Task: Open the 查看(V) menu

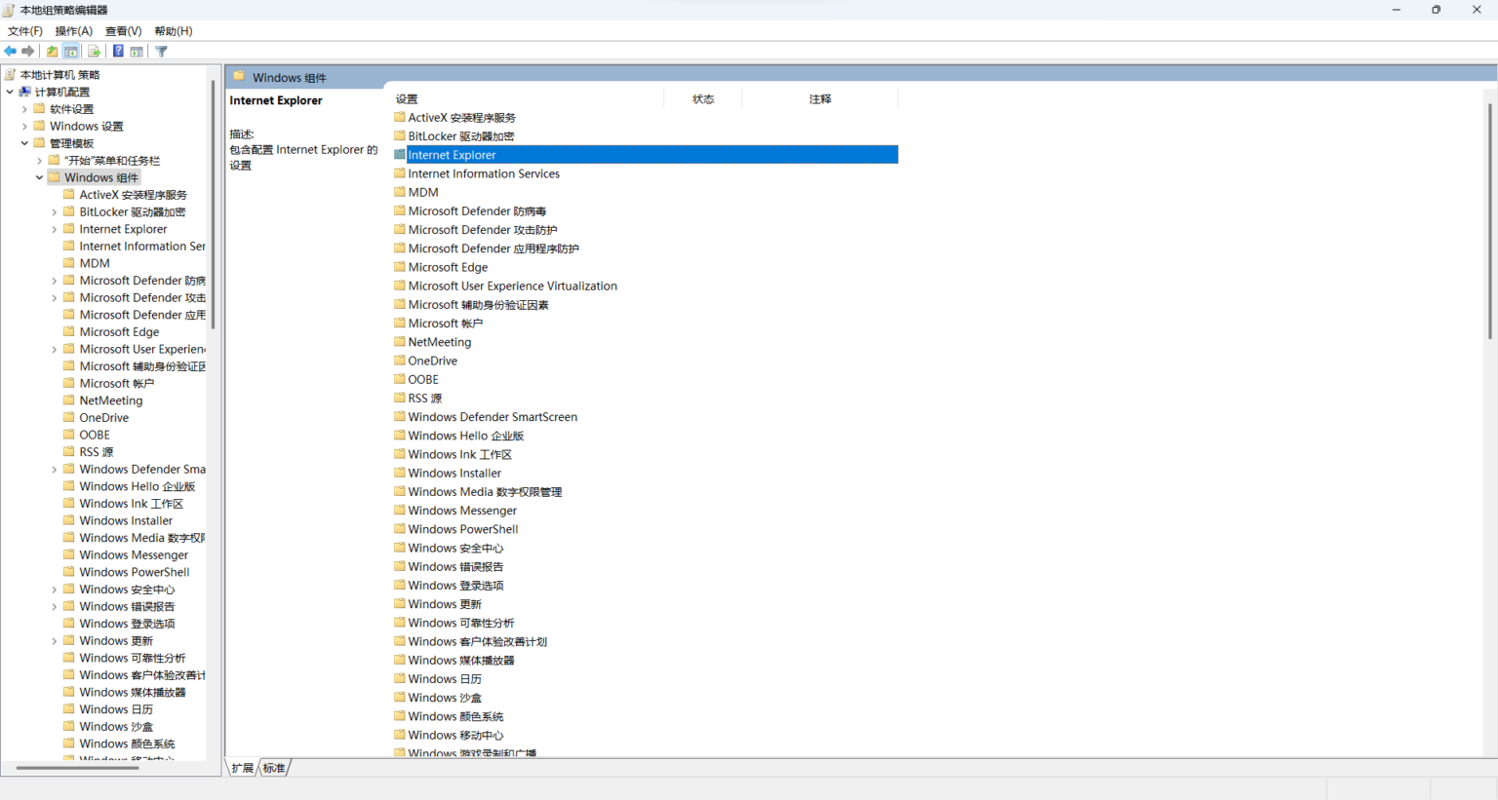Action: point(122,30)
